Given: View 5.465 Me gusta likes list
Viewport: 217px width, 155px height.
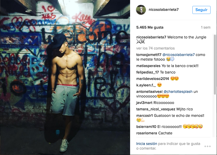Looking at the screenshot, I should (150, 27).
